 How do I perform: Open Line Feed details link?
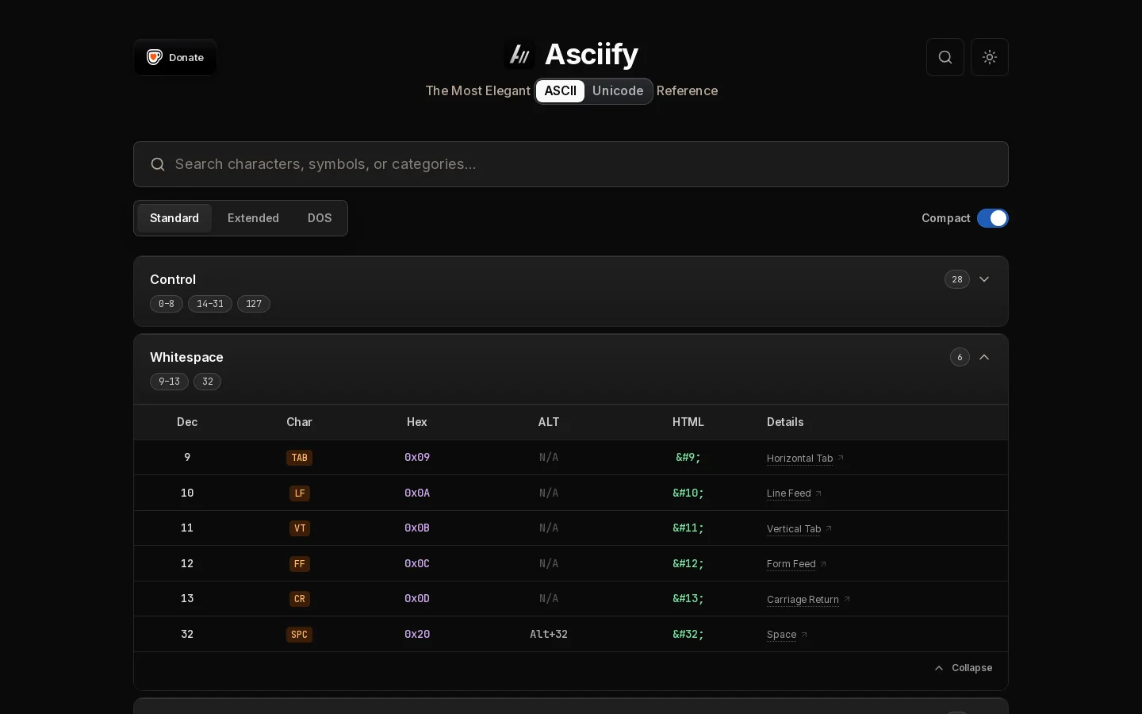pos(794,493)
